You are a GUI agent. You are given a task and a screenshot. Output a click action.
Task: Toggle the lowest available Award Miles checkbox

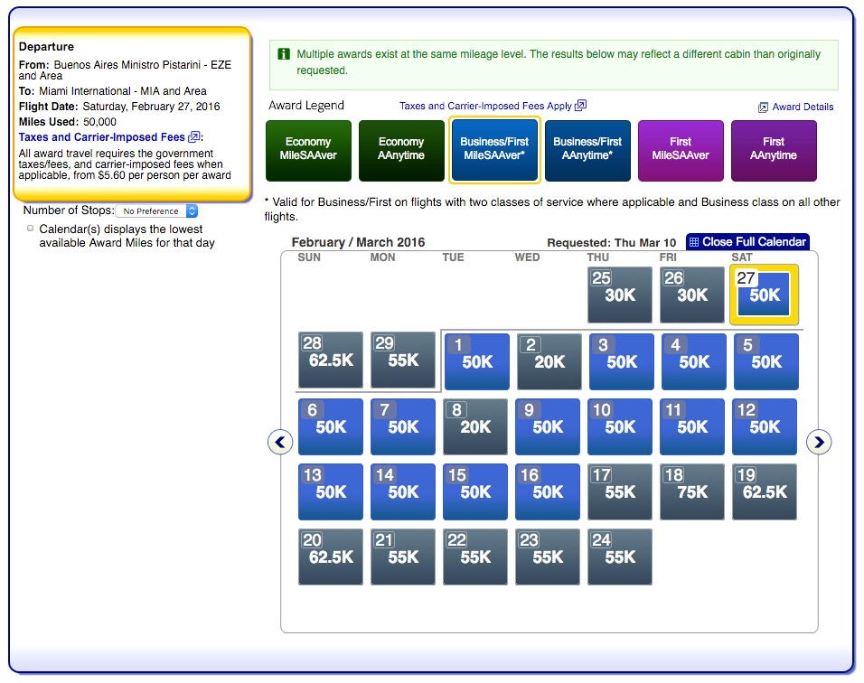click(x=31, y=228)
